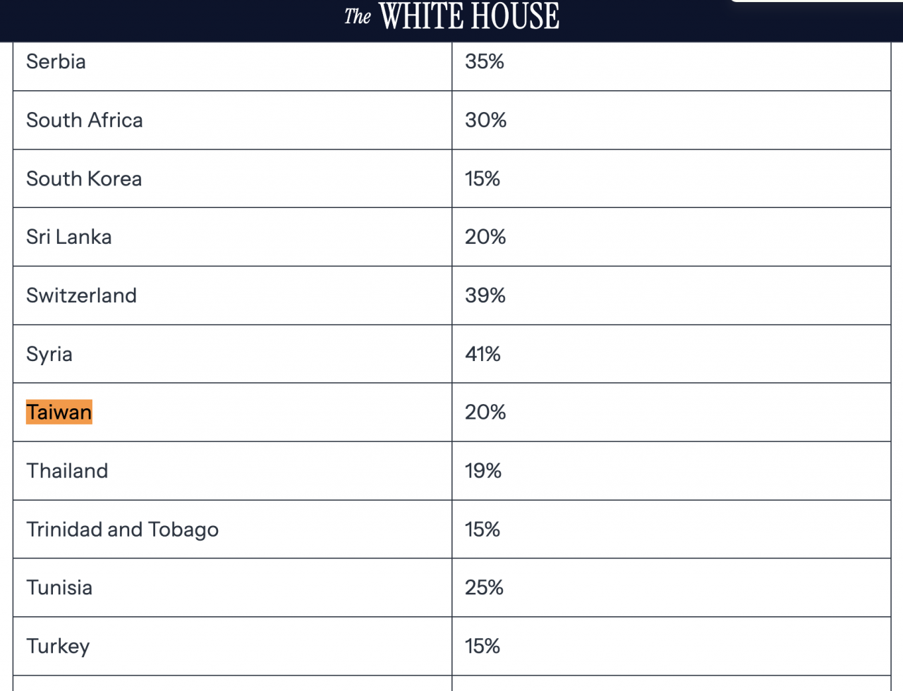903x691 pixels.
Task: Click the dark navy header bar
Action: (451, 20)
